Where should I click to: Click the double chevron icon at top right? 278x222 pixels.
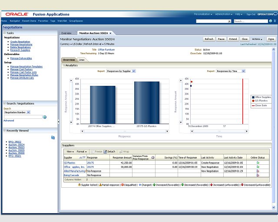coord(275,21)
